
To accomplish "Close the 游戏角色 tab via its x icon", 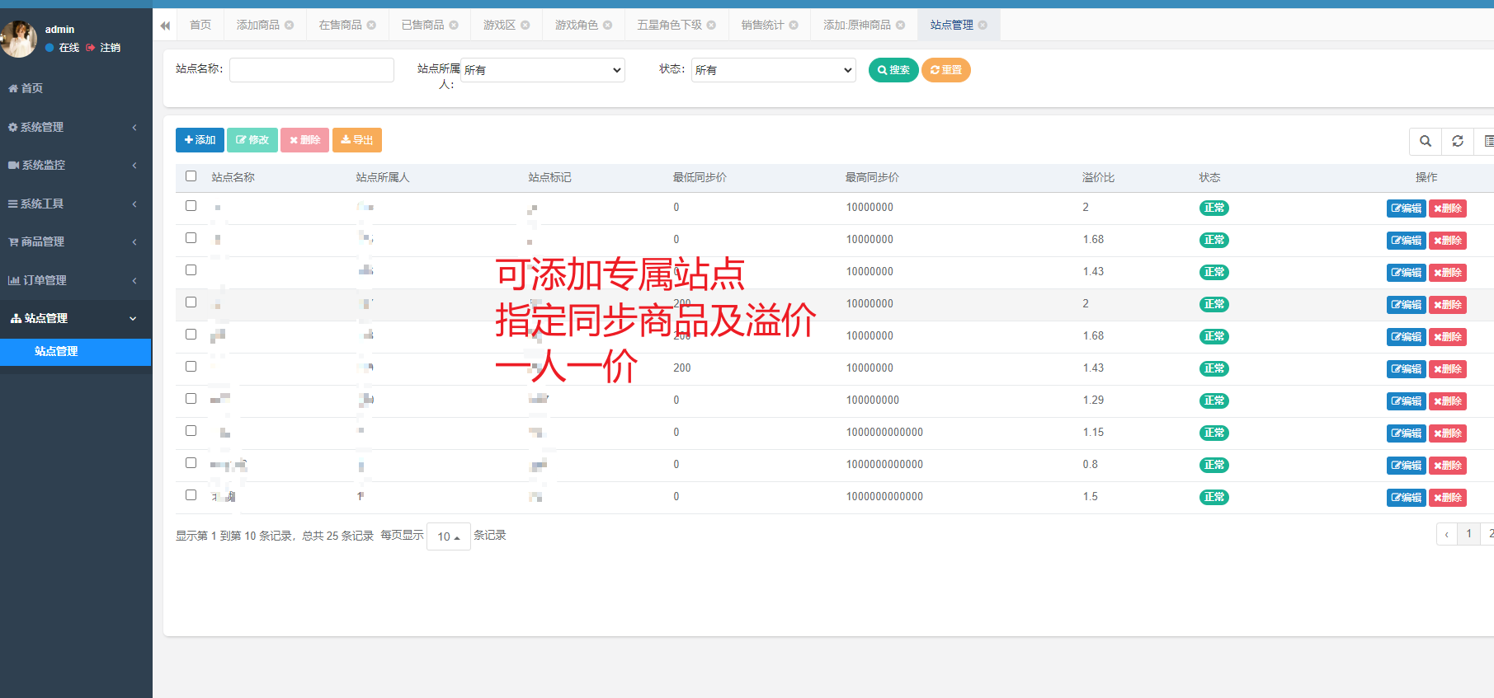I will pos(608,26).
